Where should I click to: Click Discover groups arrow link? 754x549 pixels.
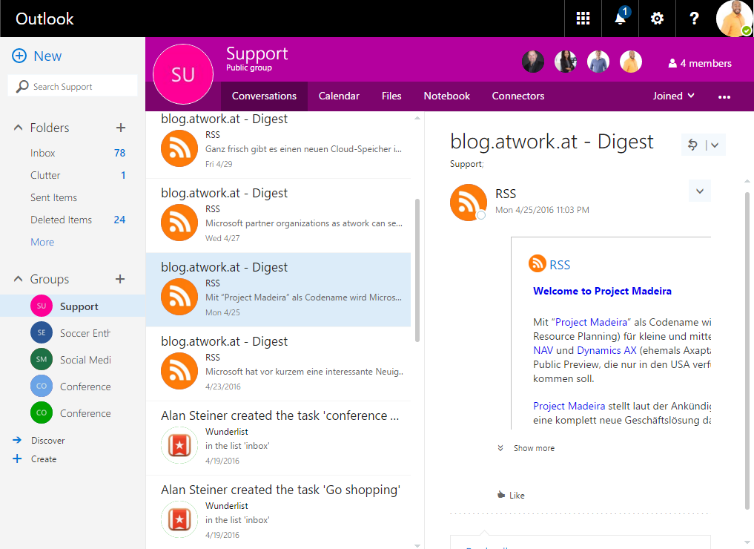(x=39, y=440)
